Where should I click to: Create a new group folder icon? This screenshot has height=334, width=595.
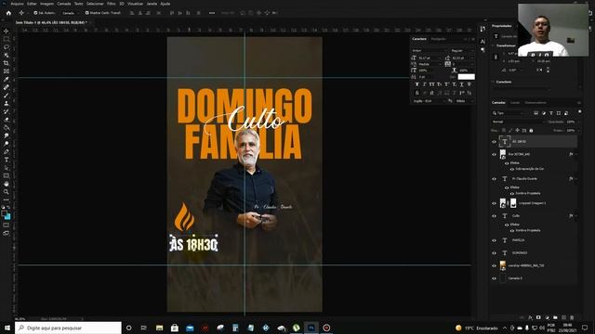pos(555,317)
